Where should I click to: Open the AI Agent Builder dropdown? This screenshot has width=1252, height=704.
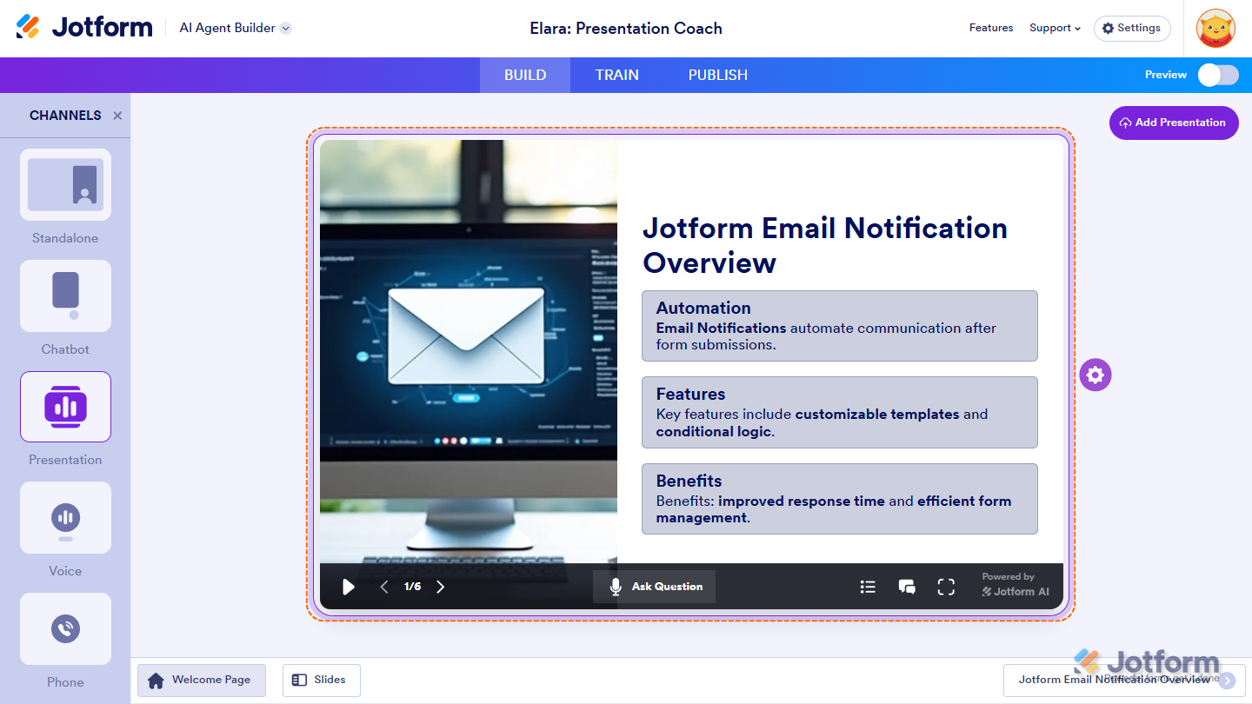tap(235, 28)
